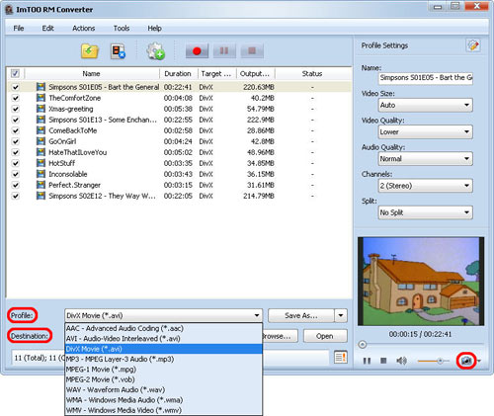Expand the Video Quality dropdown
The width and height of the screenshot is (494, 416).
(426, 132)
